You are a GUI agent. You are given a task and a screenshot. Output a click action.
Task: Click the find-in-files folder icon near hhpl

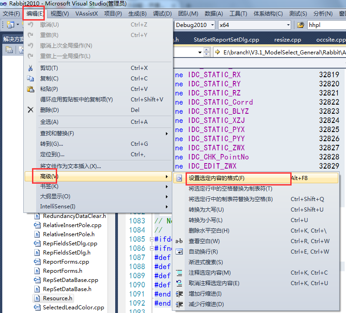pos(300,25)
